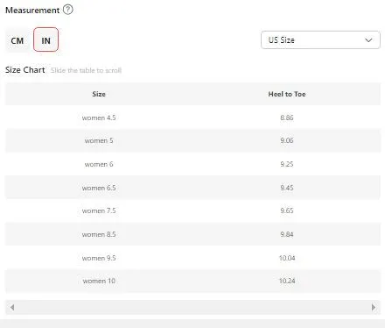The width and height of the screenshot is (385, 328).
Task: Click the Size column header
Action: pos(99,94)
